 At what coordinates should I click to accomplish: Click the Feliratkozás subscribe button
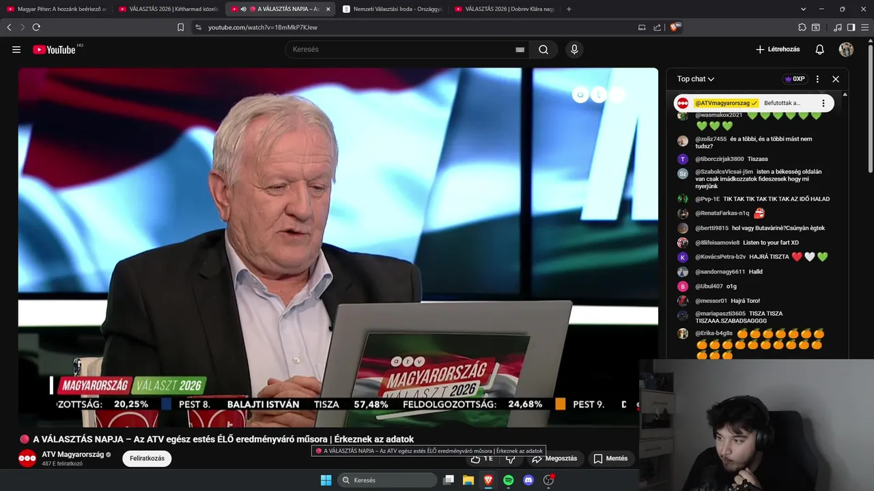[x=147, y=458]
